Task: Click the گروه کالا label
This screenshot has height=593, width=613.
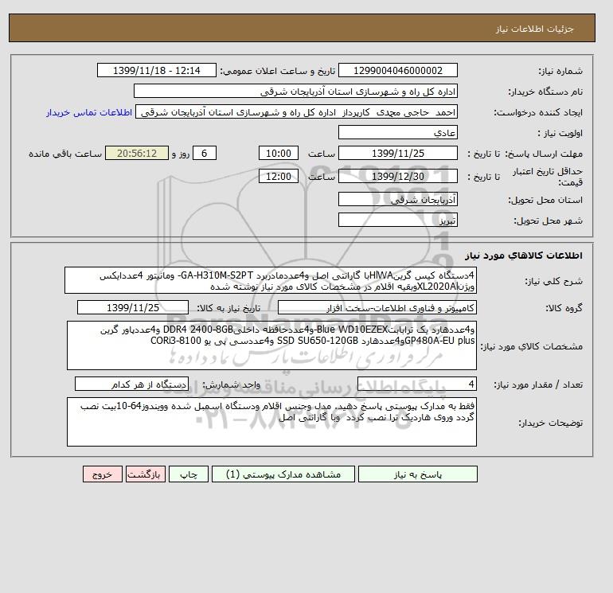Action: tap(564, 308)
